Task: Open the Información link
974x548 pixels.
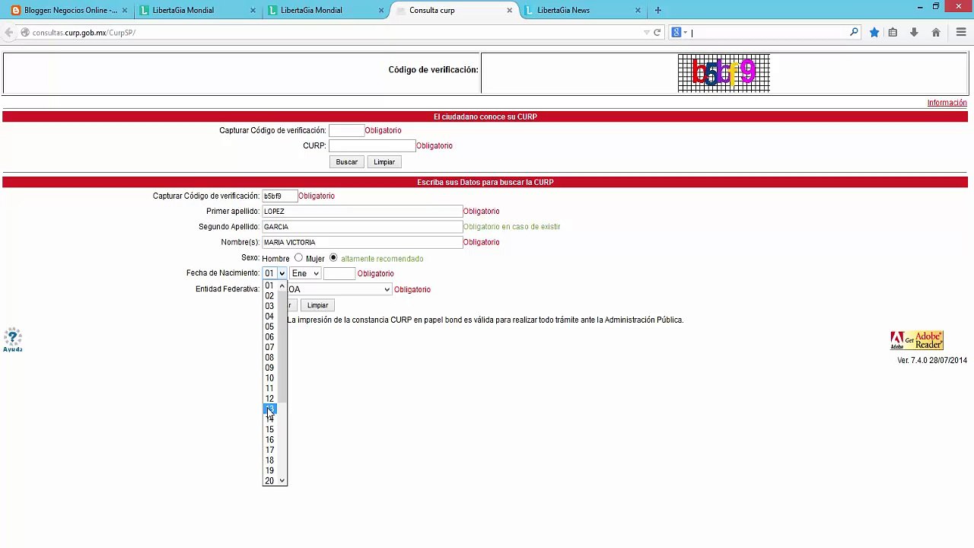Action: [947, 103]
